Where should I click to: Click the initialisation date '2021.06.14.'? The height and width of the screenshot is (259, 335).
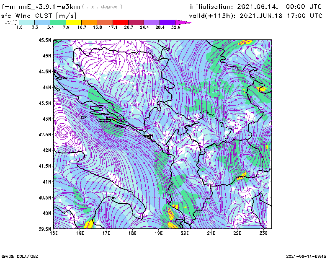(x=258, y=7)
